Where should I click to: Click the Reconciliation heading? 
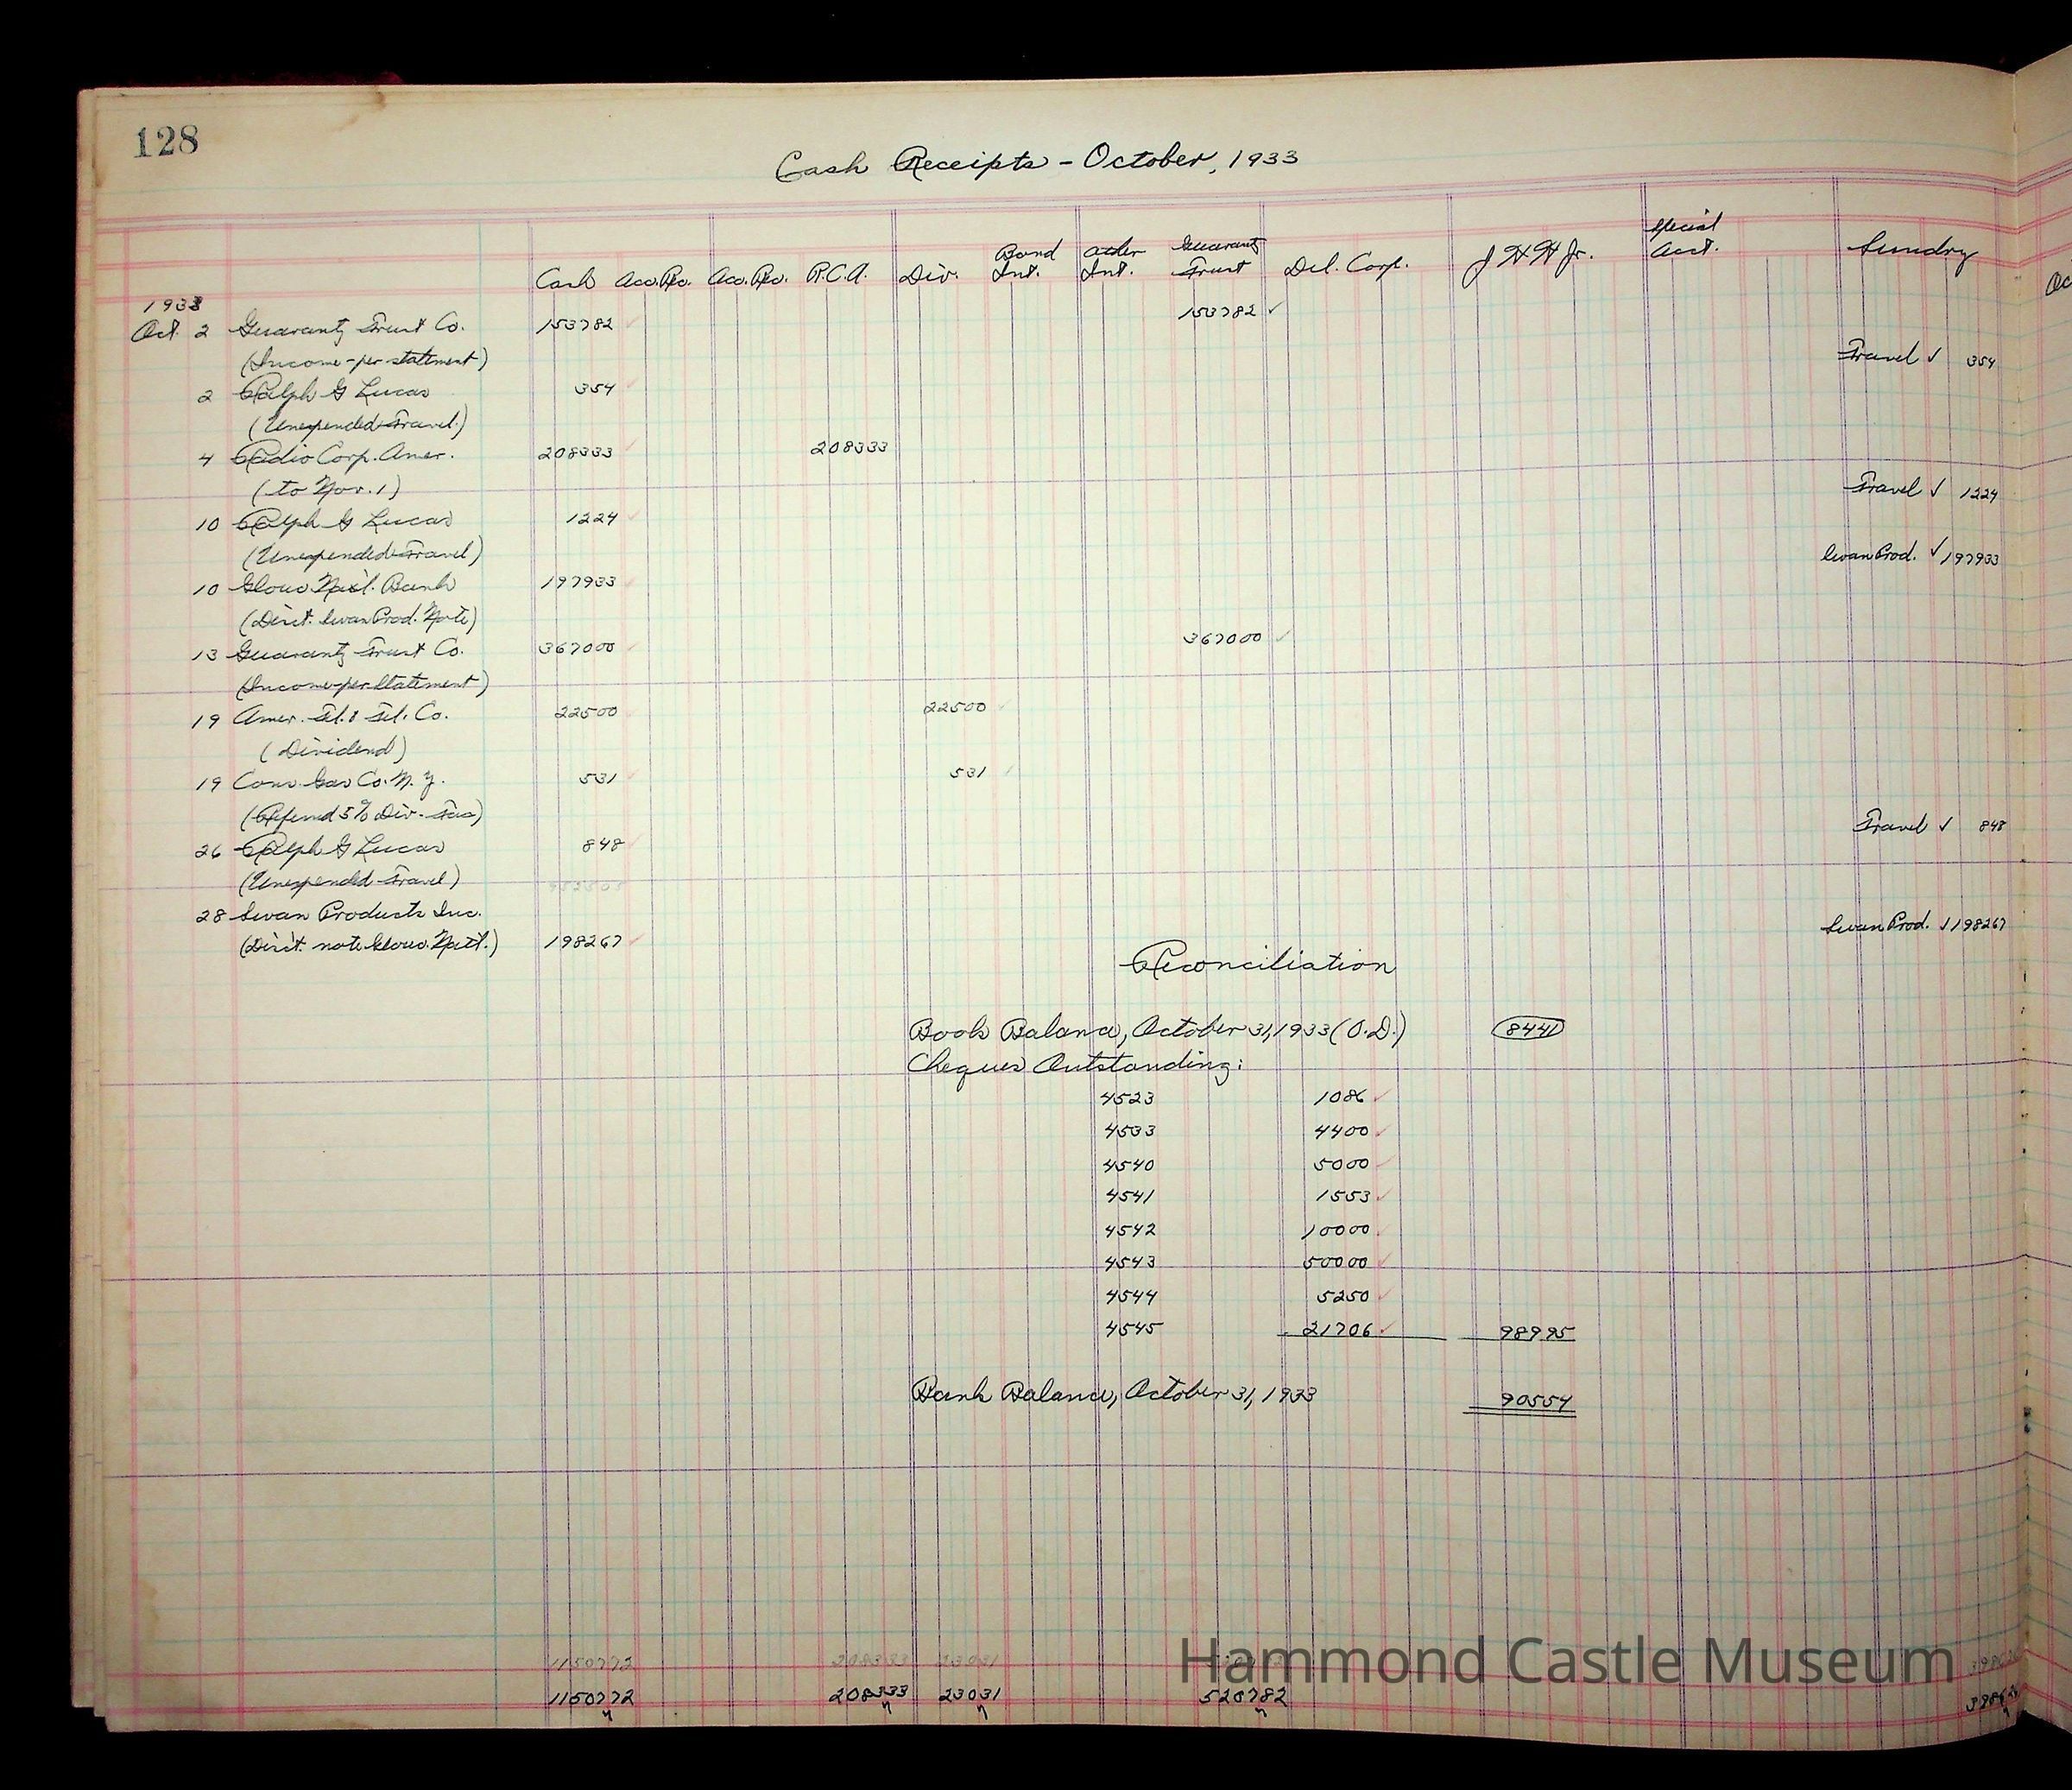pyautogui.click(x=1258, y=964)
